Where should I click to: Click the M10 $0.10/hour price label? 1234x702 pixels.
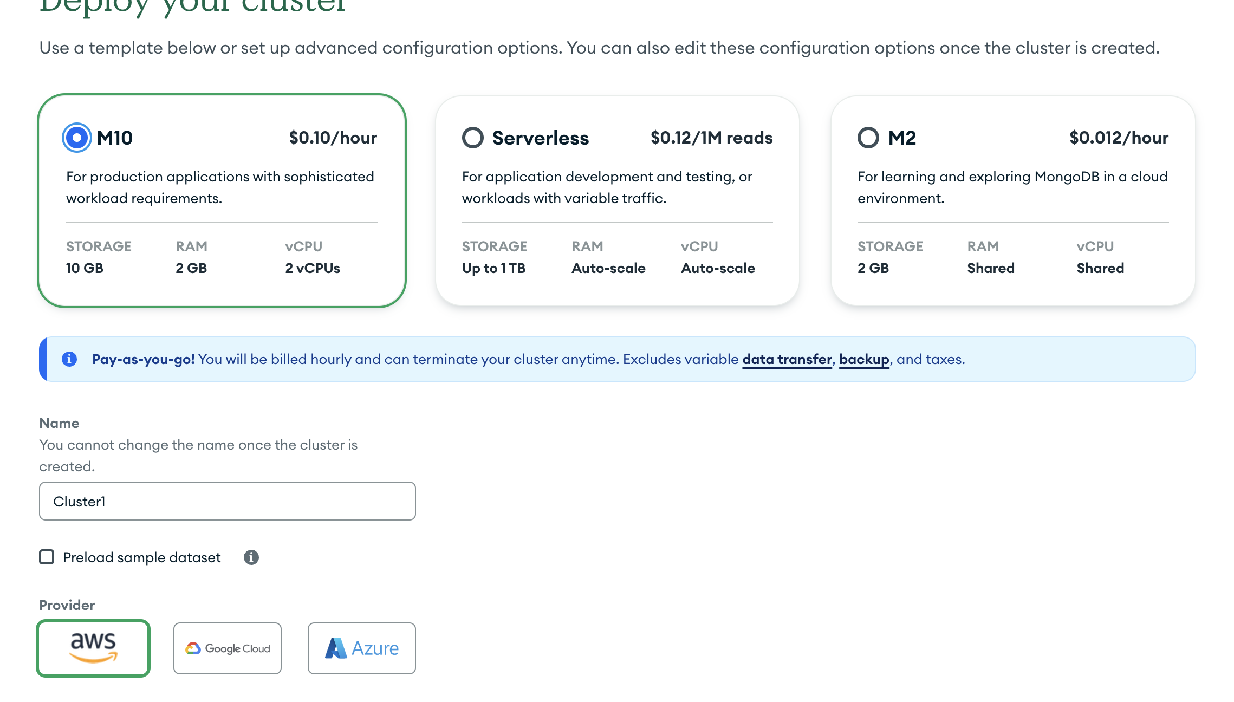click(x=333, y=138)
